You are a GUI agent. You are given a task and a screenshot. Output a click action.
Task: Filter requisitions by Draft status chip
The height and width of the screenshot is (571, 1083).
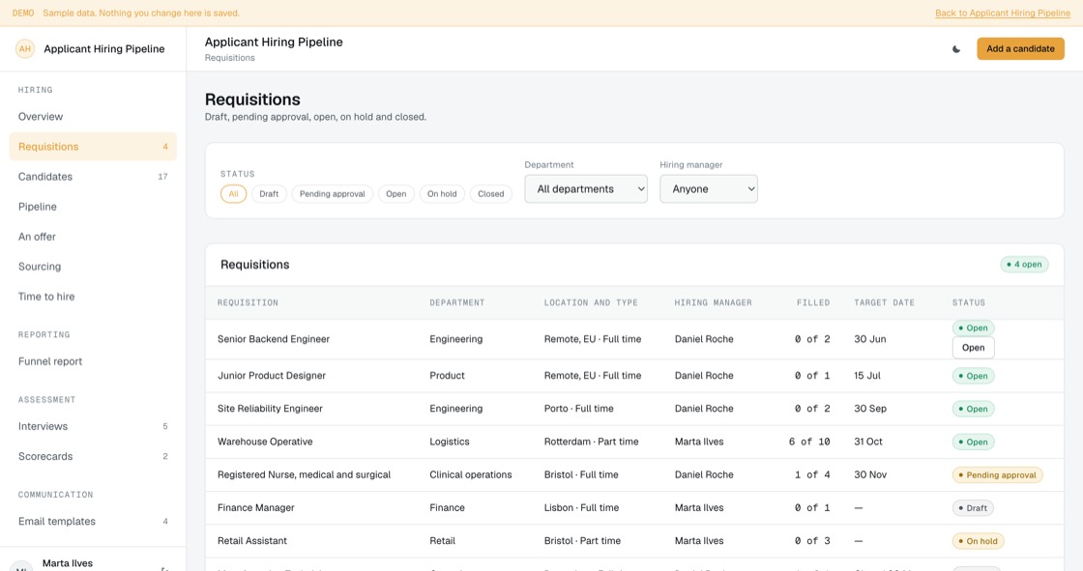coord(269,194)
